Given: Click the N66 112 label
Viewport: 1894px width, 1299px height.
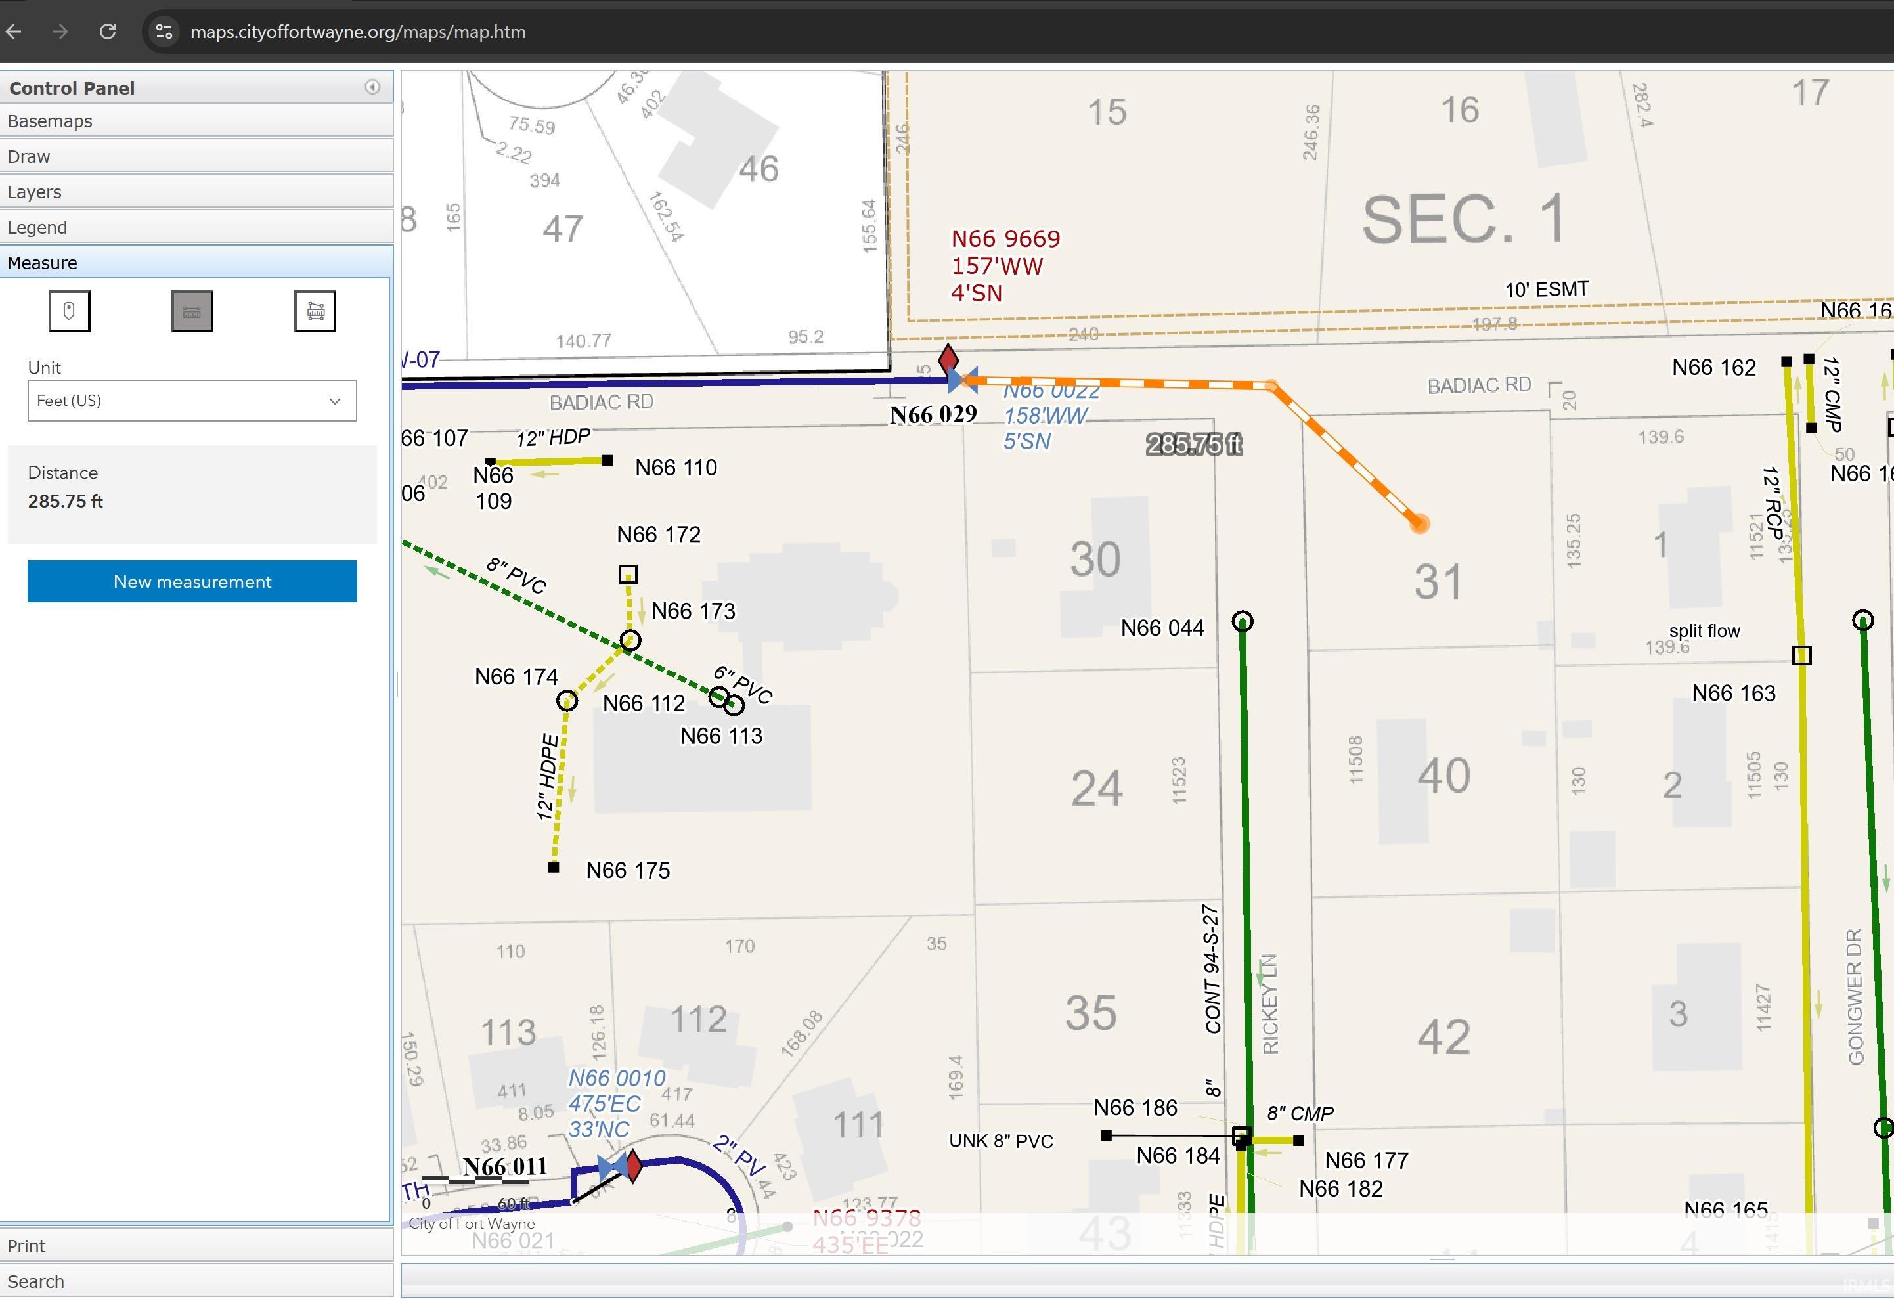Looking at the screenshot, I should pos(644,703).
